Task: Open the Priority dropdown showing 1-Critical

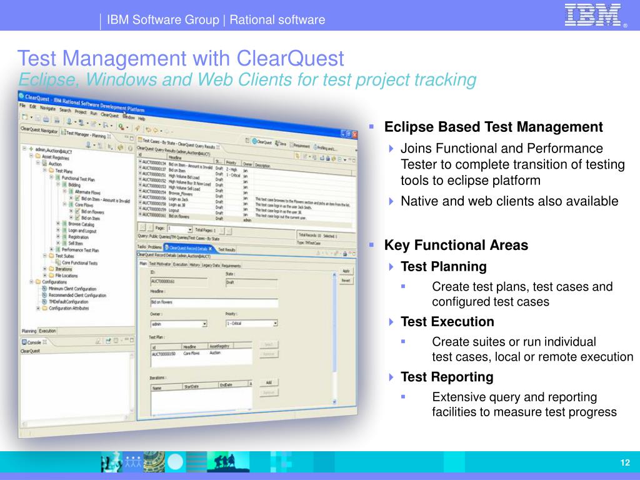Action: pyautogui.click(x=275, y=323)
